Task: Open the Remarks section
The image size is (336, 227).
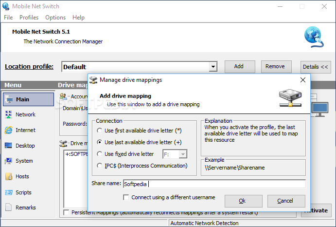Action: [x=25, y=208]
